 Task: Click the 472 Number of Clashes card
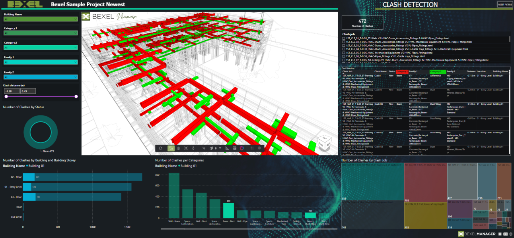click(x=362, y=22)
